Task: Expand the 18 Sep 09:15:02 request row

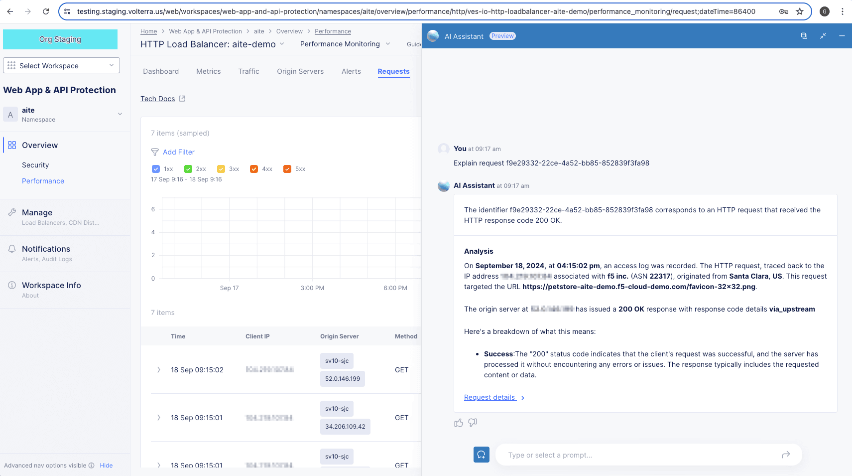Action: point(159,370)
